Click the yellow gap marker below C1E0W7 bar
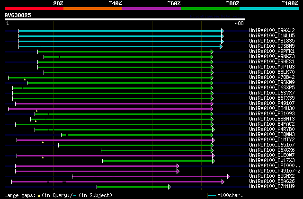Image resolution: width=303 pixels, height=199 pixels. (43, 157)
